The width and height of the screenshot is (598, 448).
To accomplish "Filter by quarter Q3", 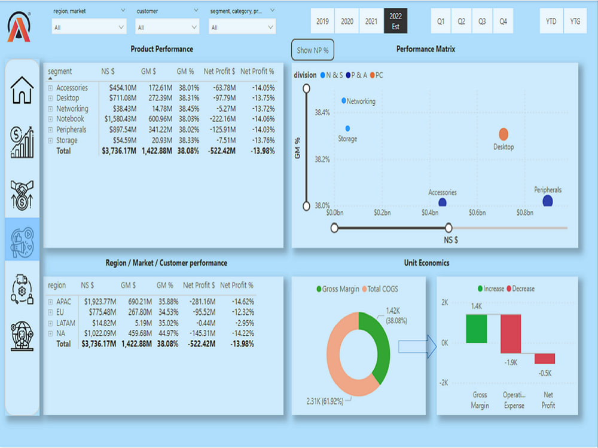I will tap(482, 22).
